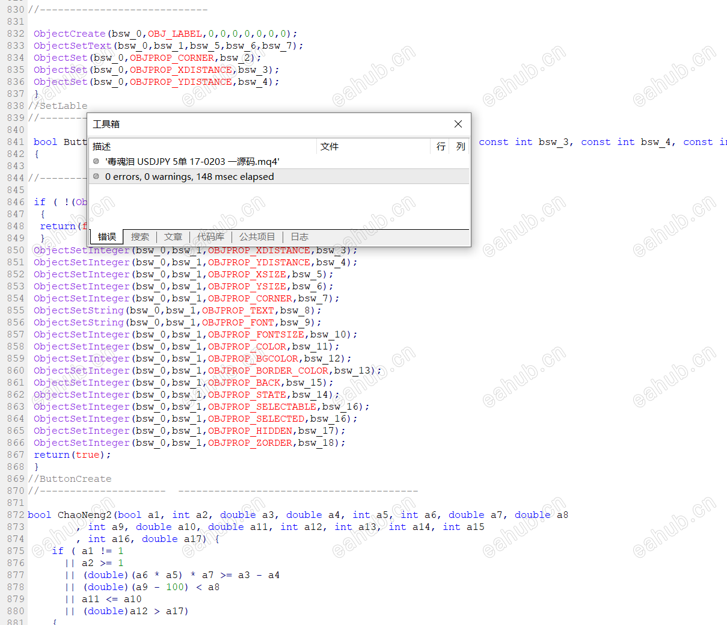Viewport: 727px width, 625px height.
Task: Click 'a11 <= a10' on line 879
Action: tap(112, 599)
